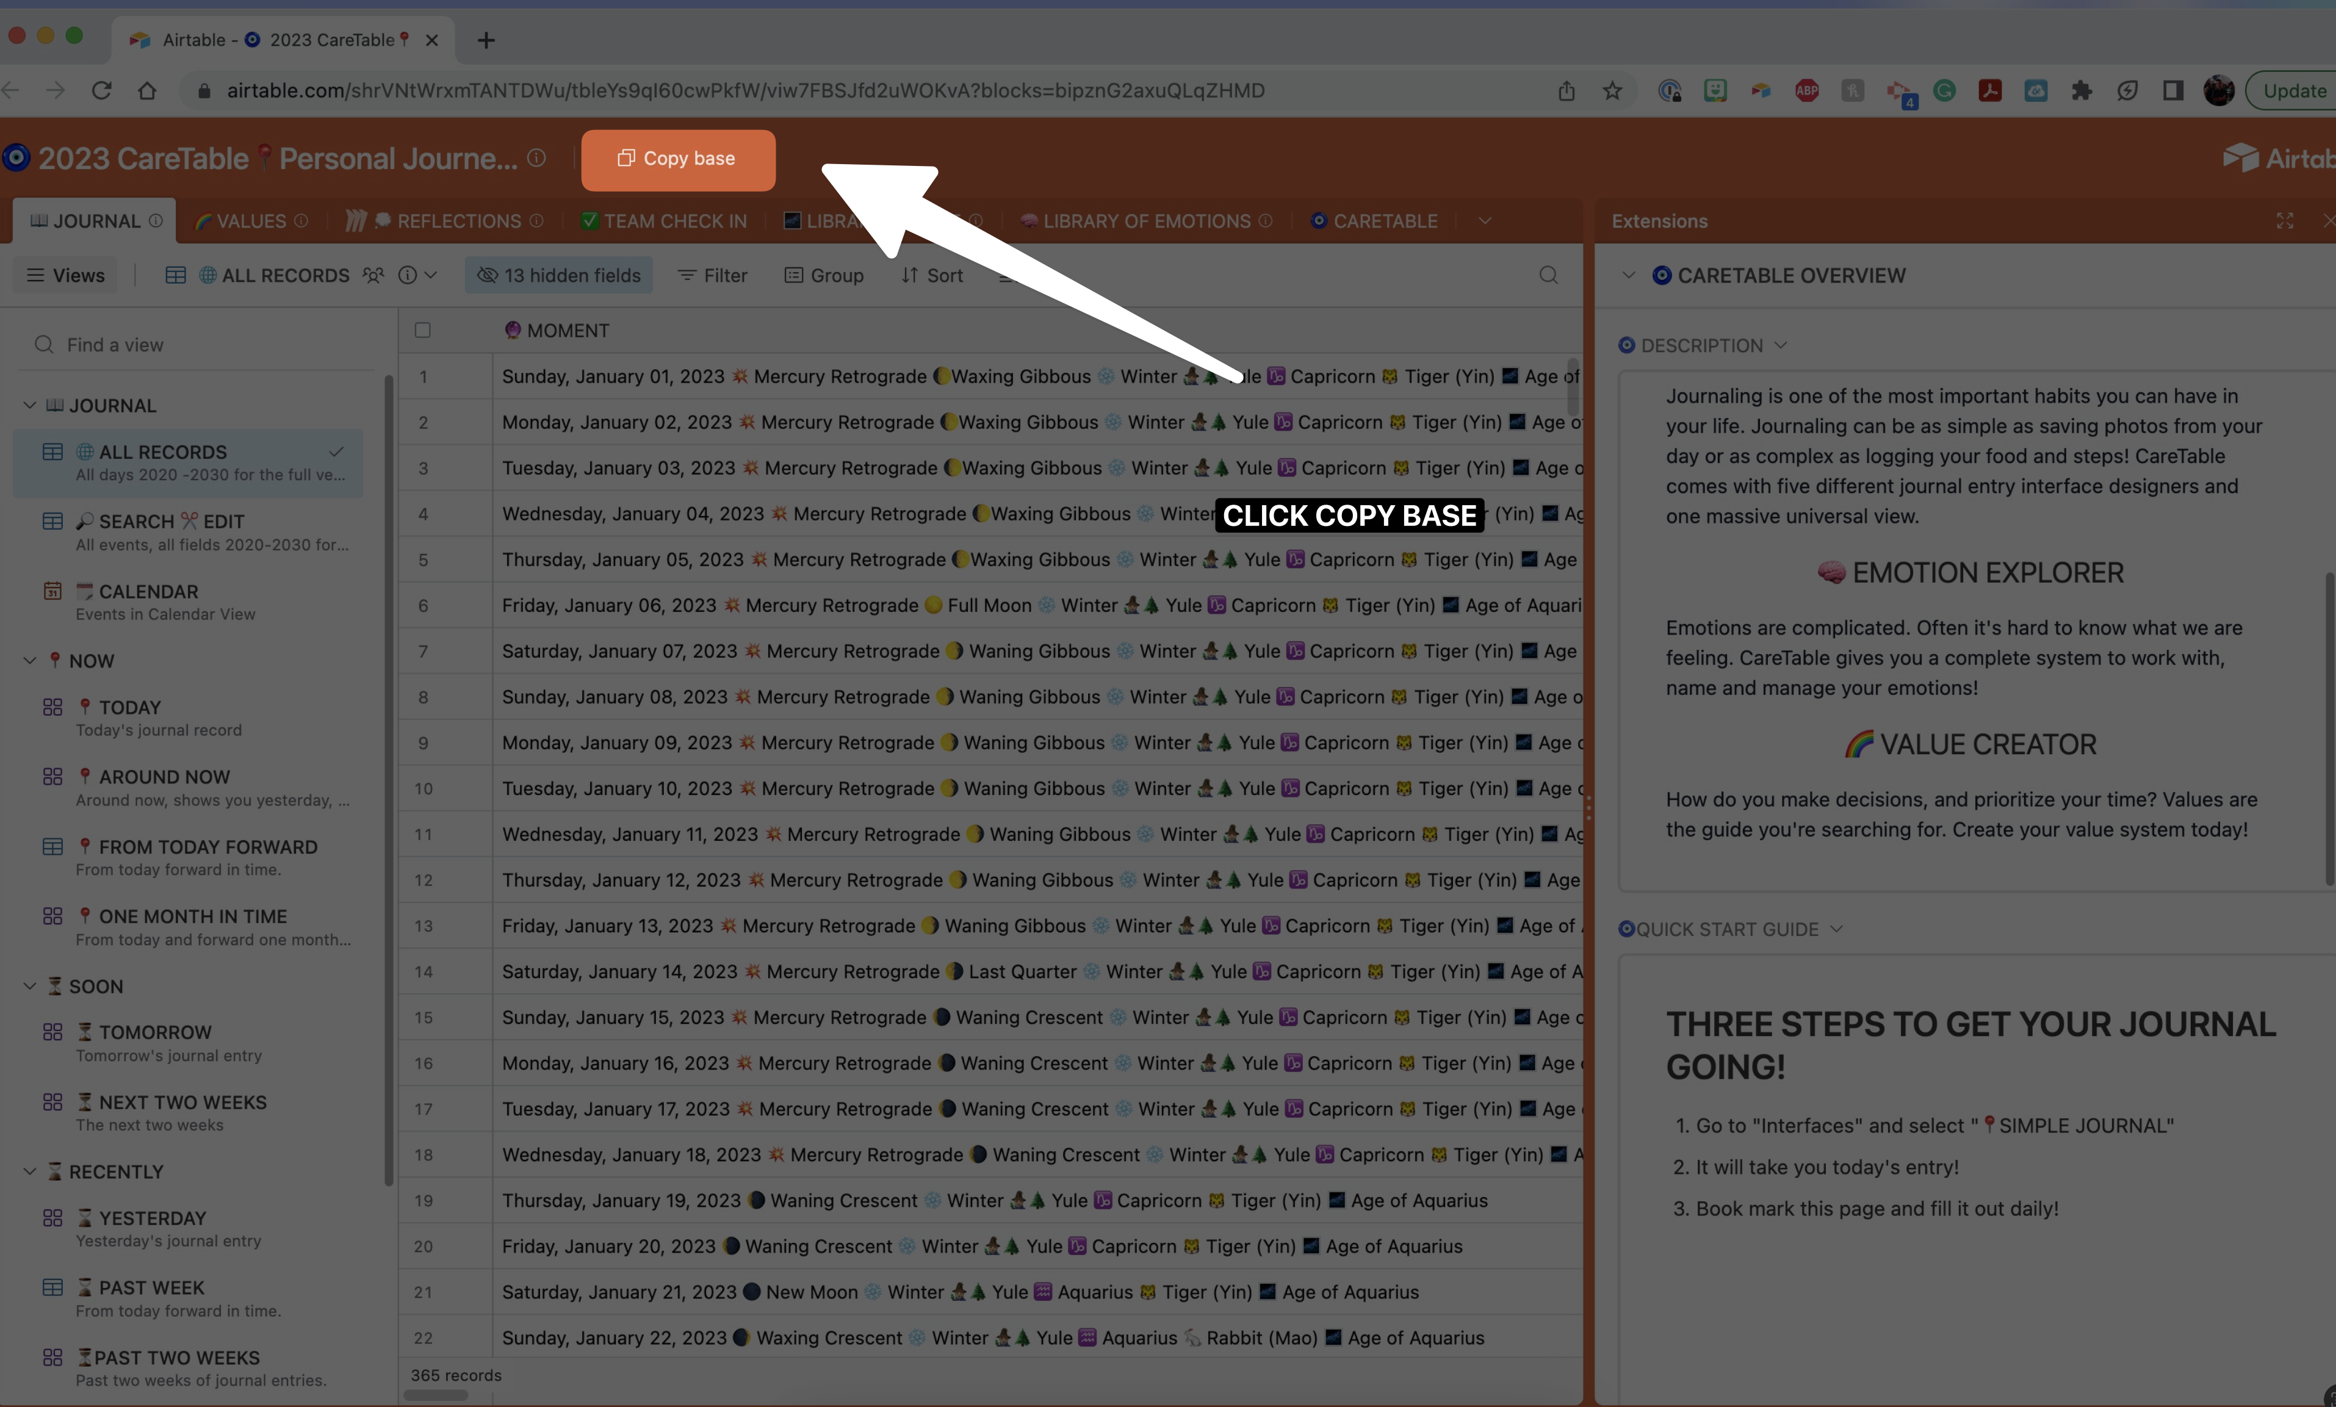This screenshot has width=2336, height=1407.
Task: Reload the page
Action: coord(101,91)
